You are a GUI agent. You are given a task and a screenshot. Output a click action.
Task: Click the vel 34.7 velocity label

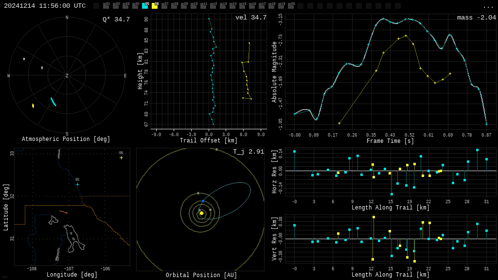point(250,18)
